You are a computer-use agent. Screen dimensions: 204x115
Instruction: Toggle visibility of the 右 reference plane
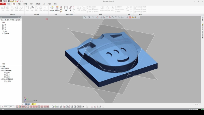tap(5, 77)
